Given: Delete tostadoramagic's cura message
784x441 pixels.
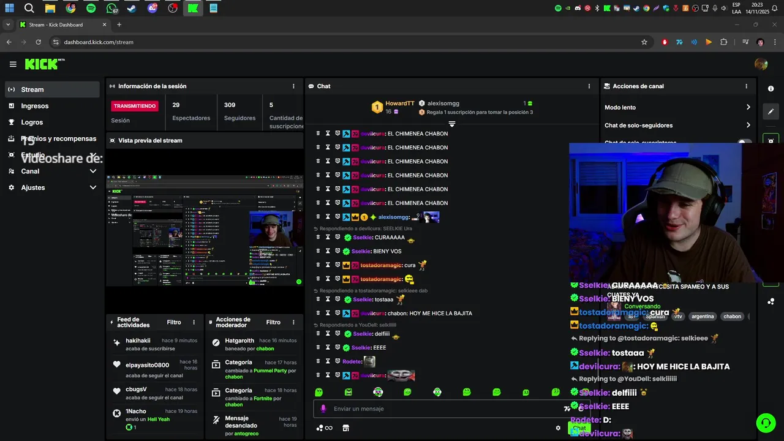Looking at the screenshot, I should click(x=318, y=265).
